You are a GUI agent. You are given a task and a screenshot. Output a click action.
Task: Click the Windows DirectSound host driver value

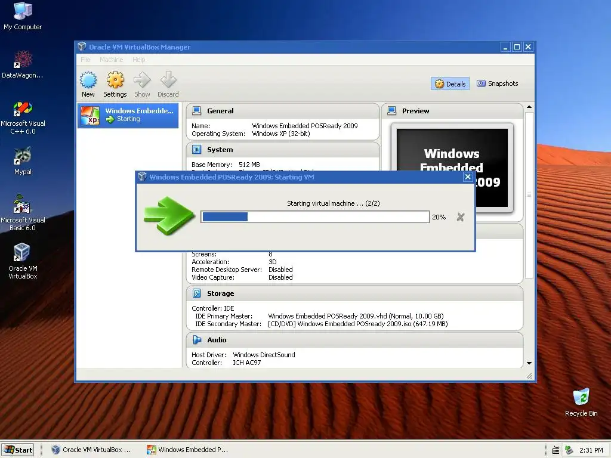264,355
